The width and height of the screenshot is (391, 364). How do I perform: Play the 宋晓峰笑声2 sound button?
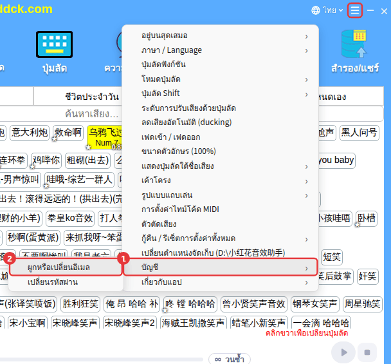point(130,323)
